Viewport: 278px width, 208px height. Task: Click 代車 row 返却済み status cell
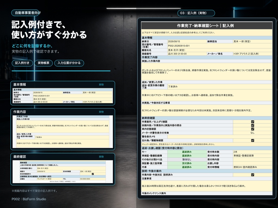pyautogui.click(x=187, y=167)
